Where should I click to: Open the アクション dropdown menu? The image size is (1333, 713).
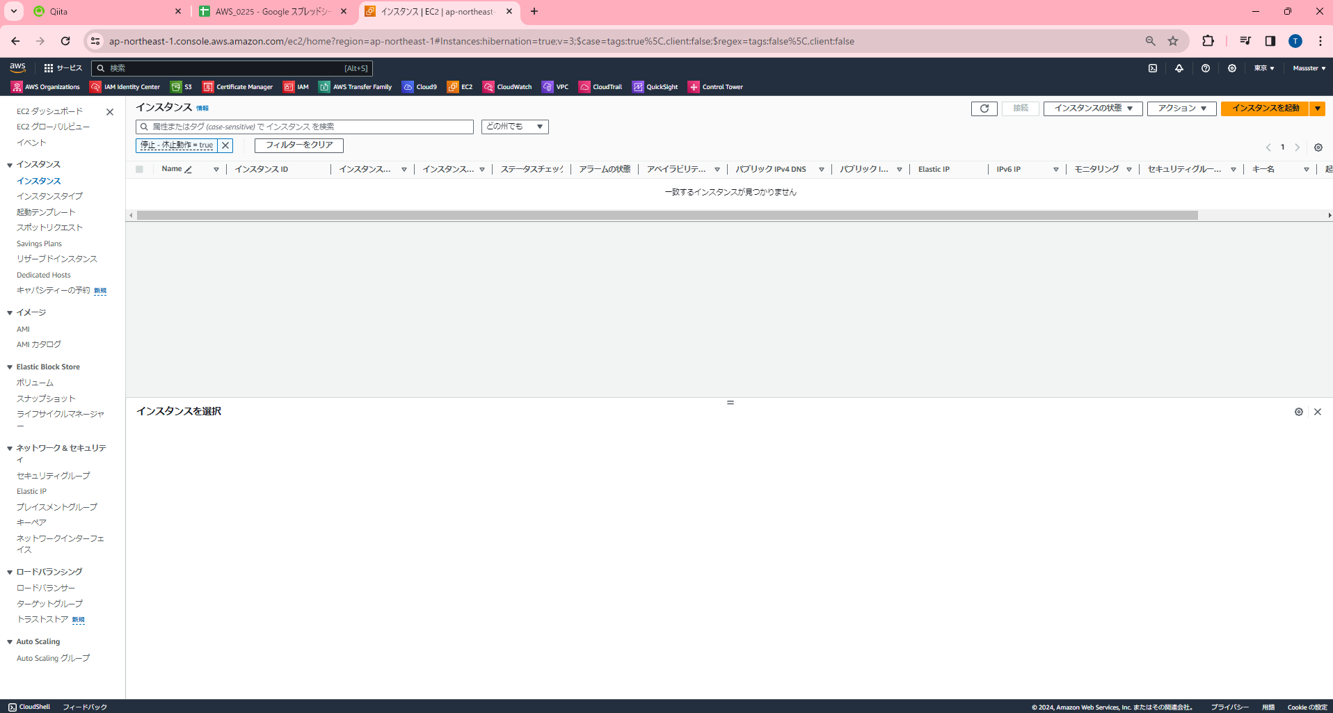coord(1181,109)
